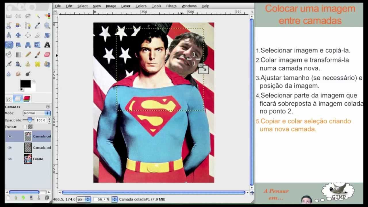Delete layer with the trash button
Screen dimensions: 368x207
click(47, 198)
